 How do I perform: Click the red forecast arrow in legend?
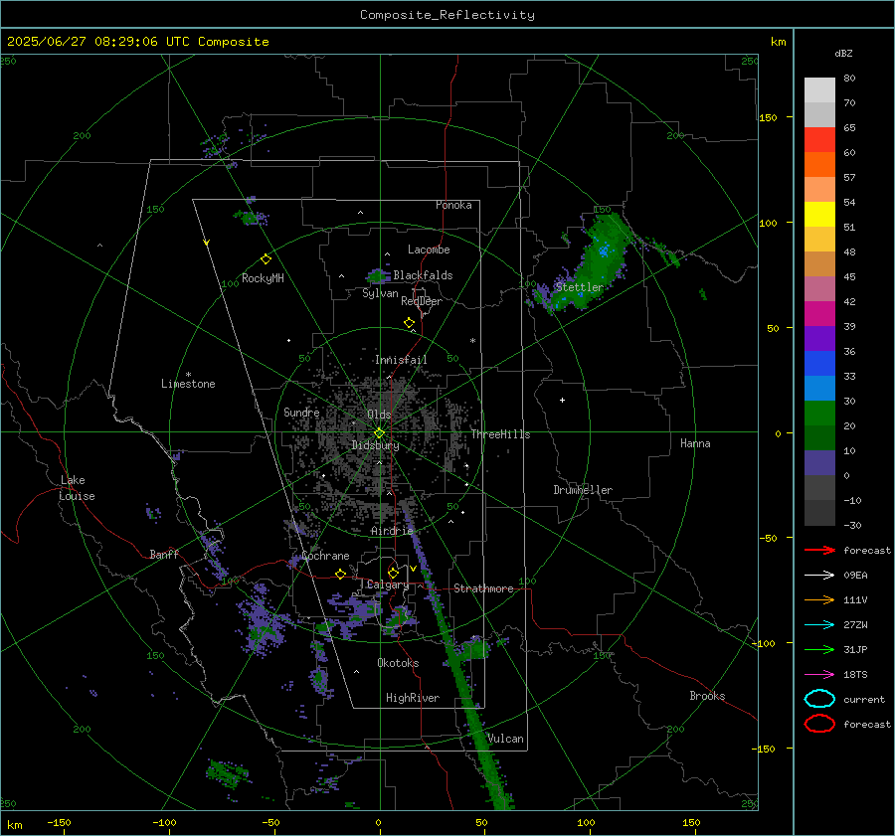coord(819,550)
